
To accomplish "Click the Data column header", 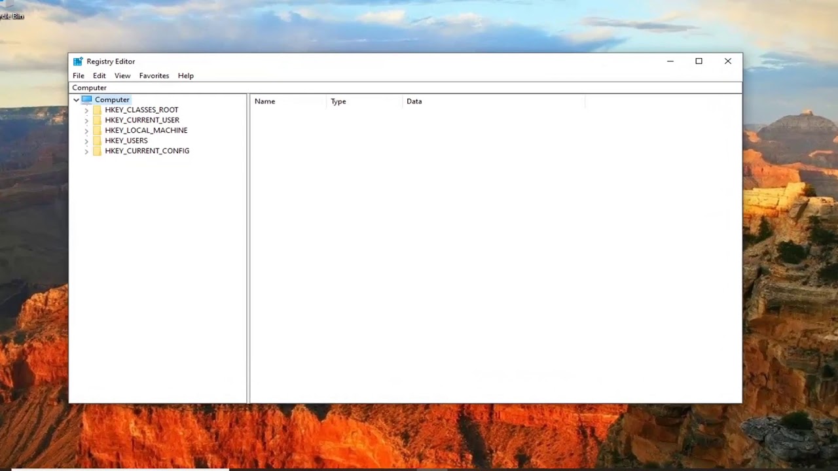I will pyautogui.click(x=494, y=101).
